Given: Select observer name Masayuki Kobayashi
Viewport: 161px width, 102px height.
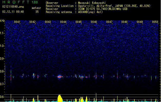Looking at the screenshot, I should [92, 3].
